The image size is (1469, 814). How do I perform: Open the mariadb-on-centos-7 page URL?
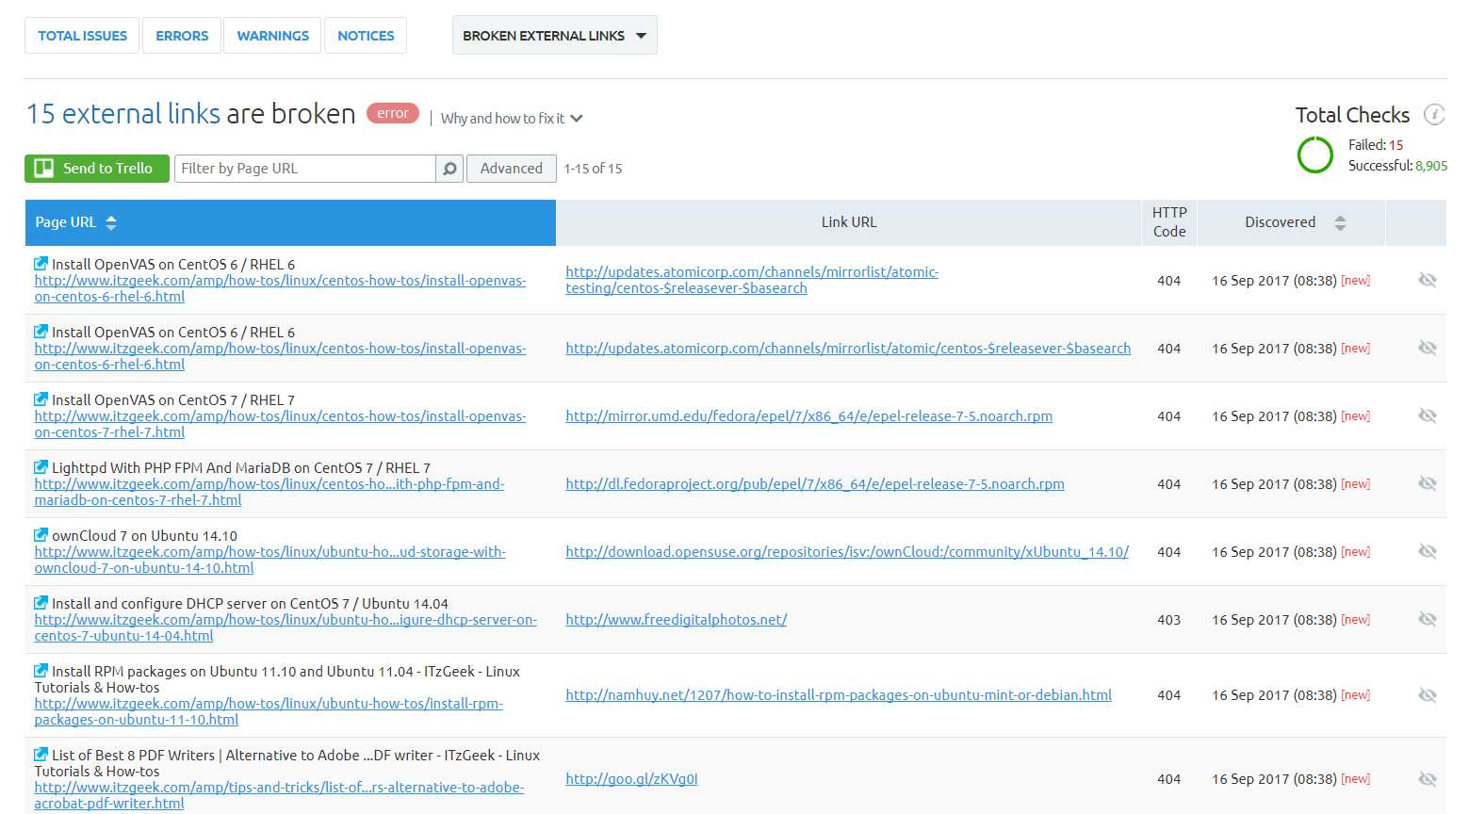pyautogui.click(x=269, y=492)
